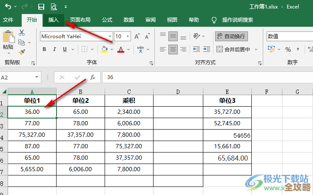The width and height of the screenshot is (313, 195).
Task: Open the 剪贴板 dialog launcher
Action: tap(33, 63)
